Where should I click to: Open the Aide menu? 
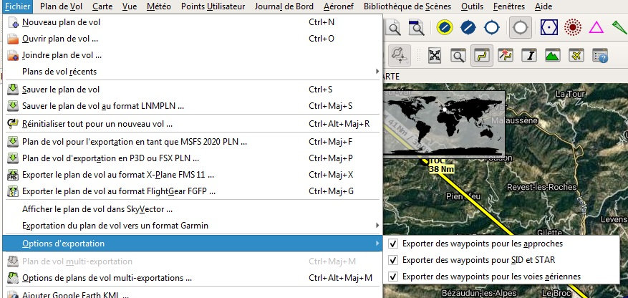coord(544,6)
